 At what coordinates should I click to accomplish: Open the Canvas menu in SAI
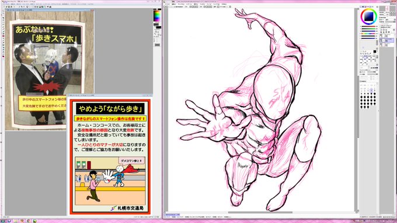coord(181,4)
